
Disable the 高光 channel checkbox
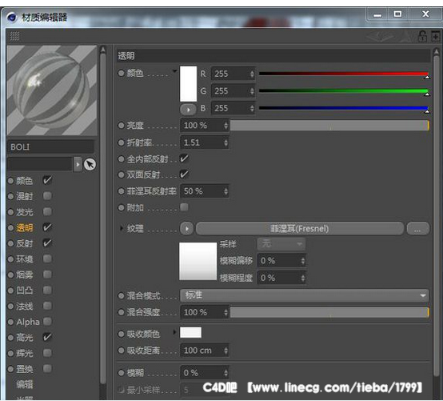click(47, 337)
